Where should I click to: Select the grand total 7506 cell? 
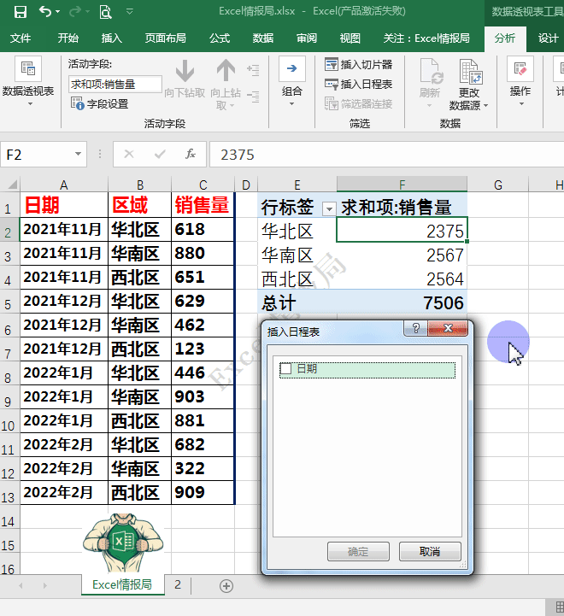pos(402,303)
